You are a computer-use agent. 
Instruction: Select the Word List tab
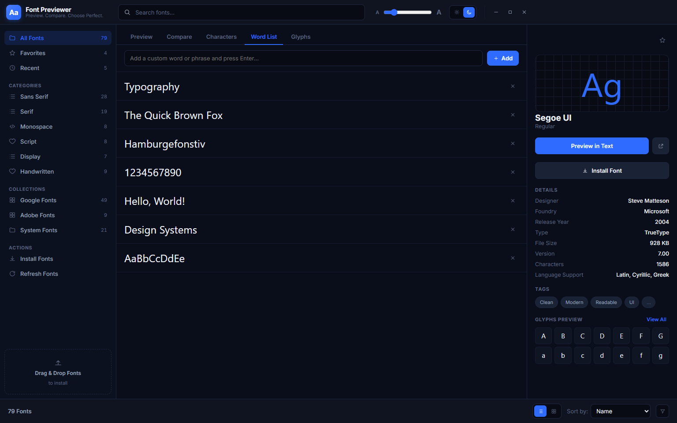[264, 37]
